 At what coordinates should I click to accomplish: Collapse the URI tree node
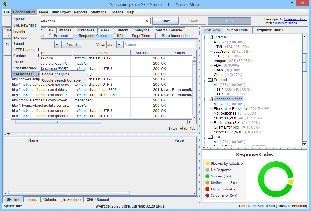click(x=205, y=137)
